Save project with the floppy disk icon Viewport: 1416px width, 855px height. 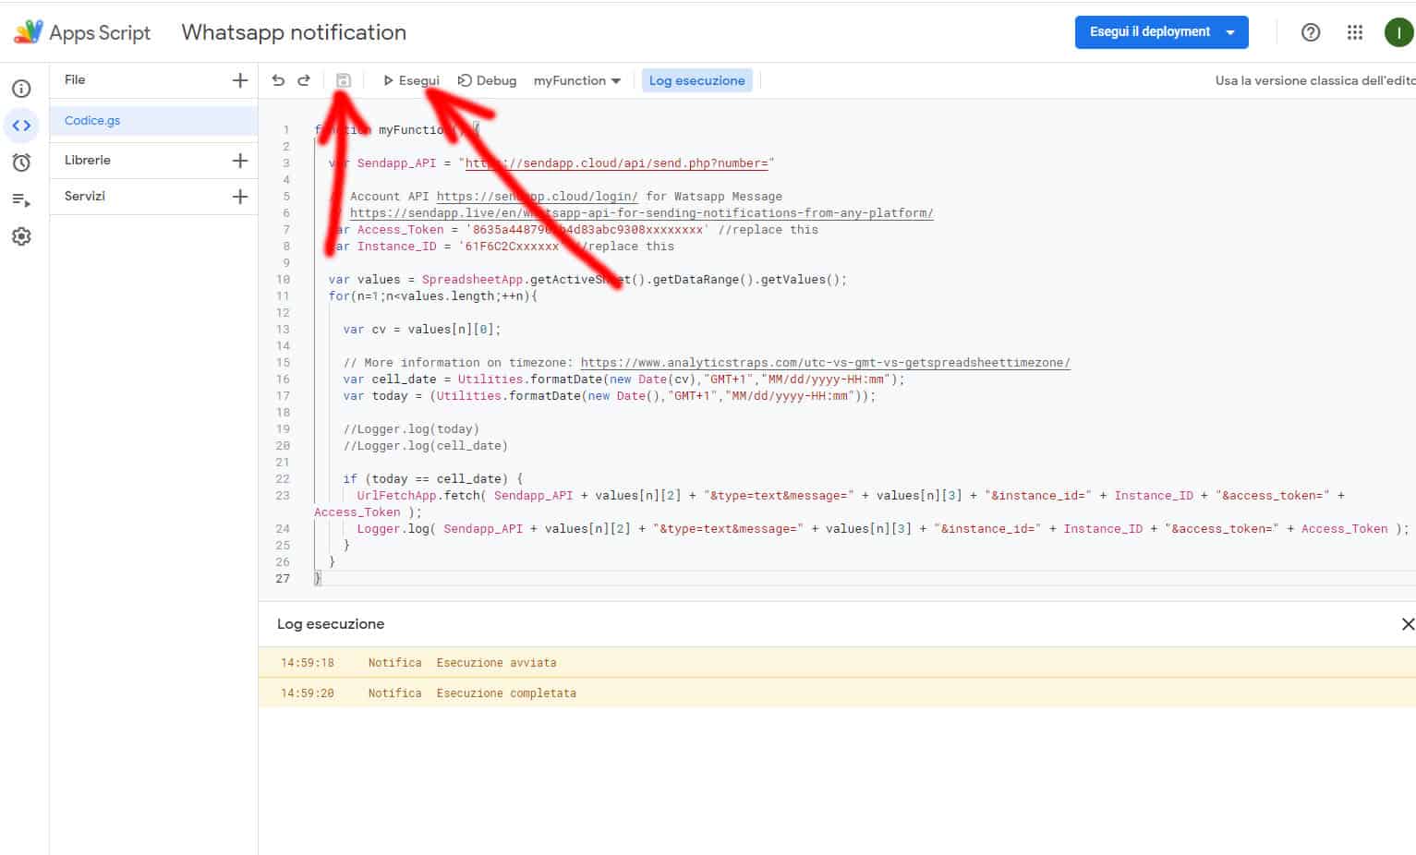(x=344, y=80)
